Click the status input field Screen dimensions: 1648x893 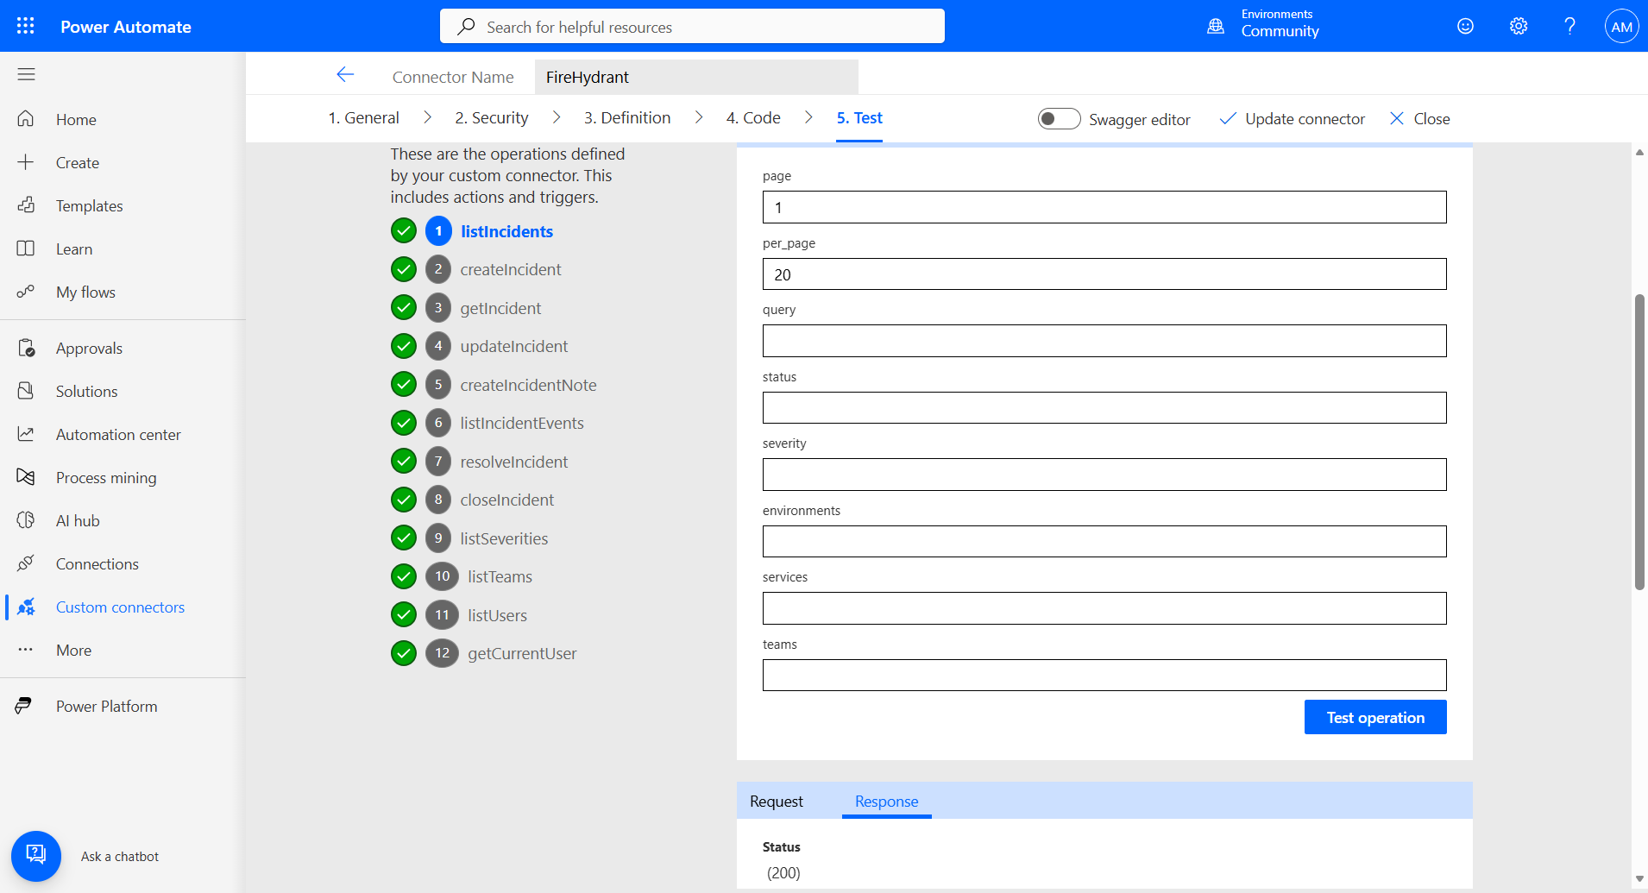point(1104,407)
